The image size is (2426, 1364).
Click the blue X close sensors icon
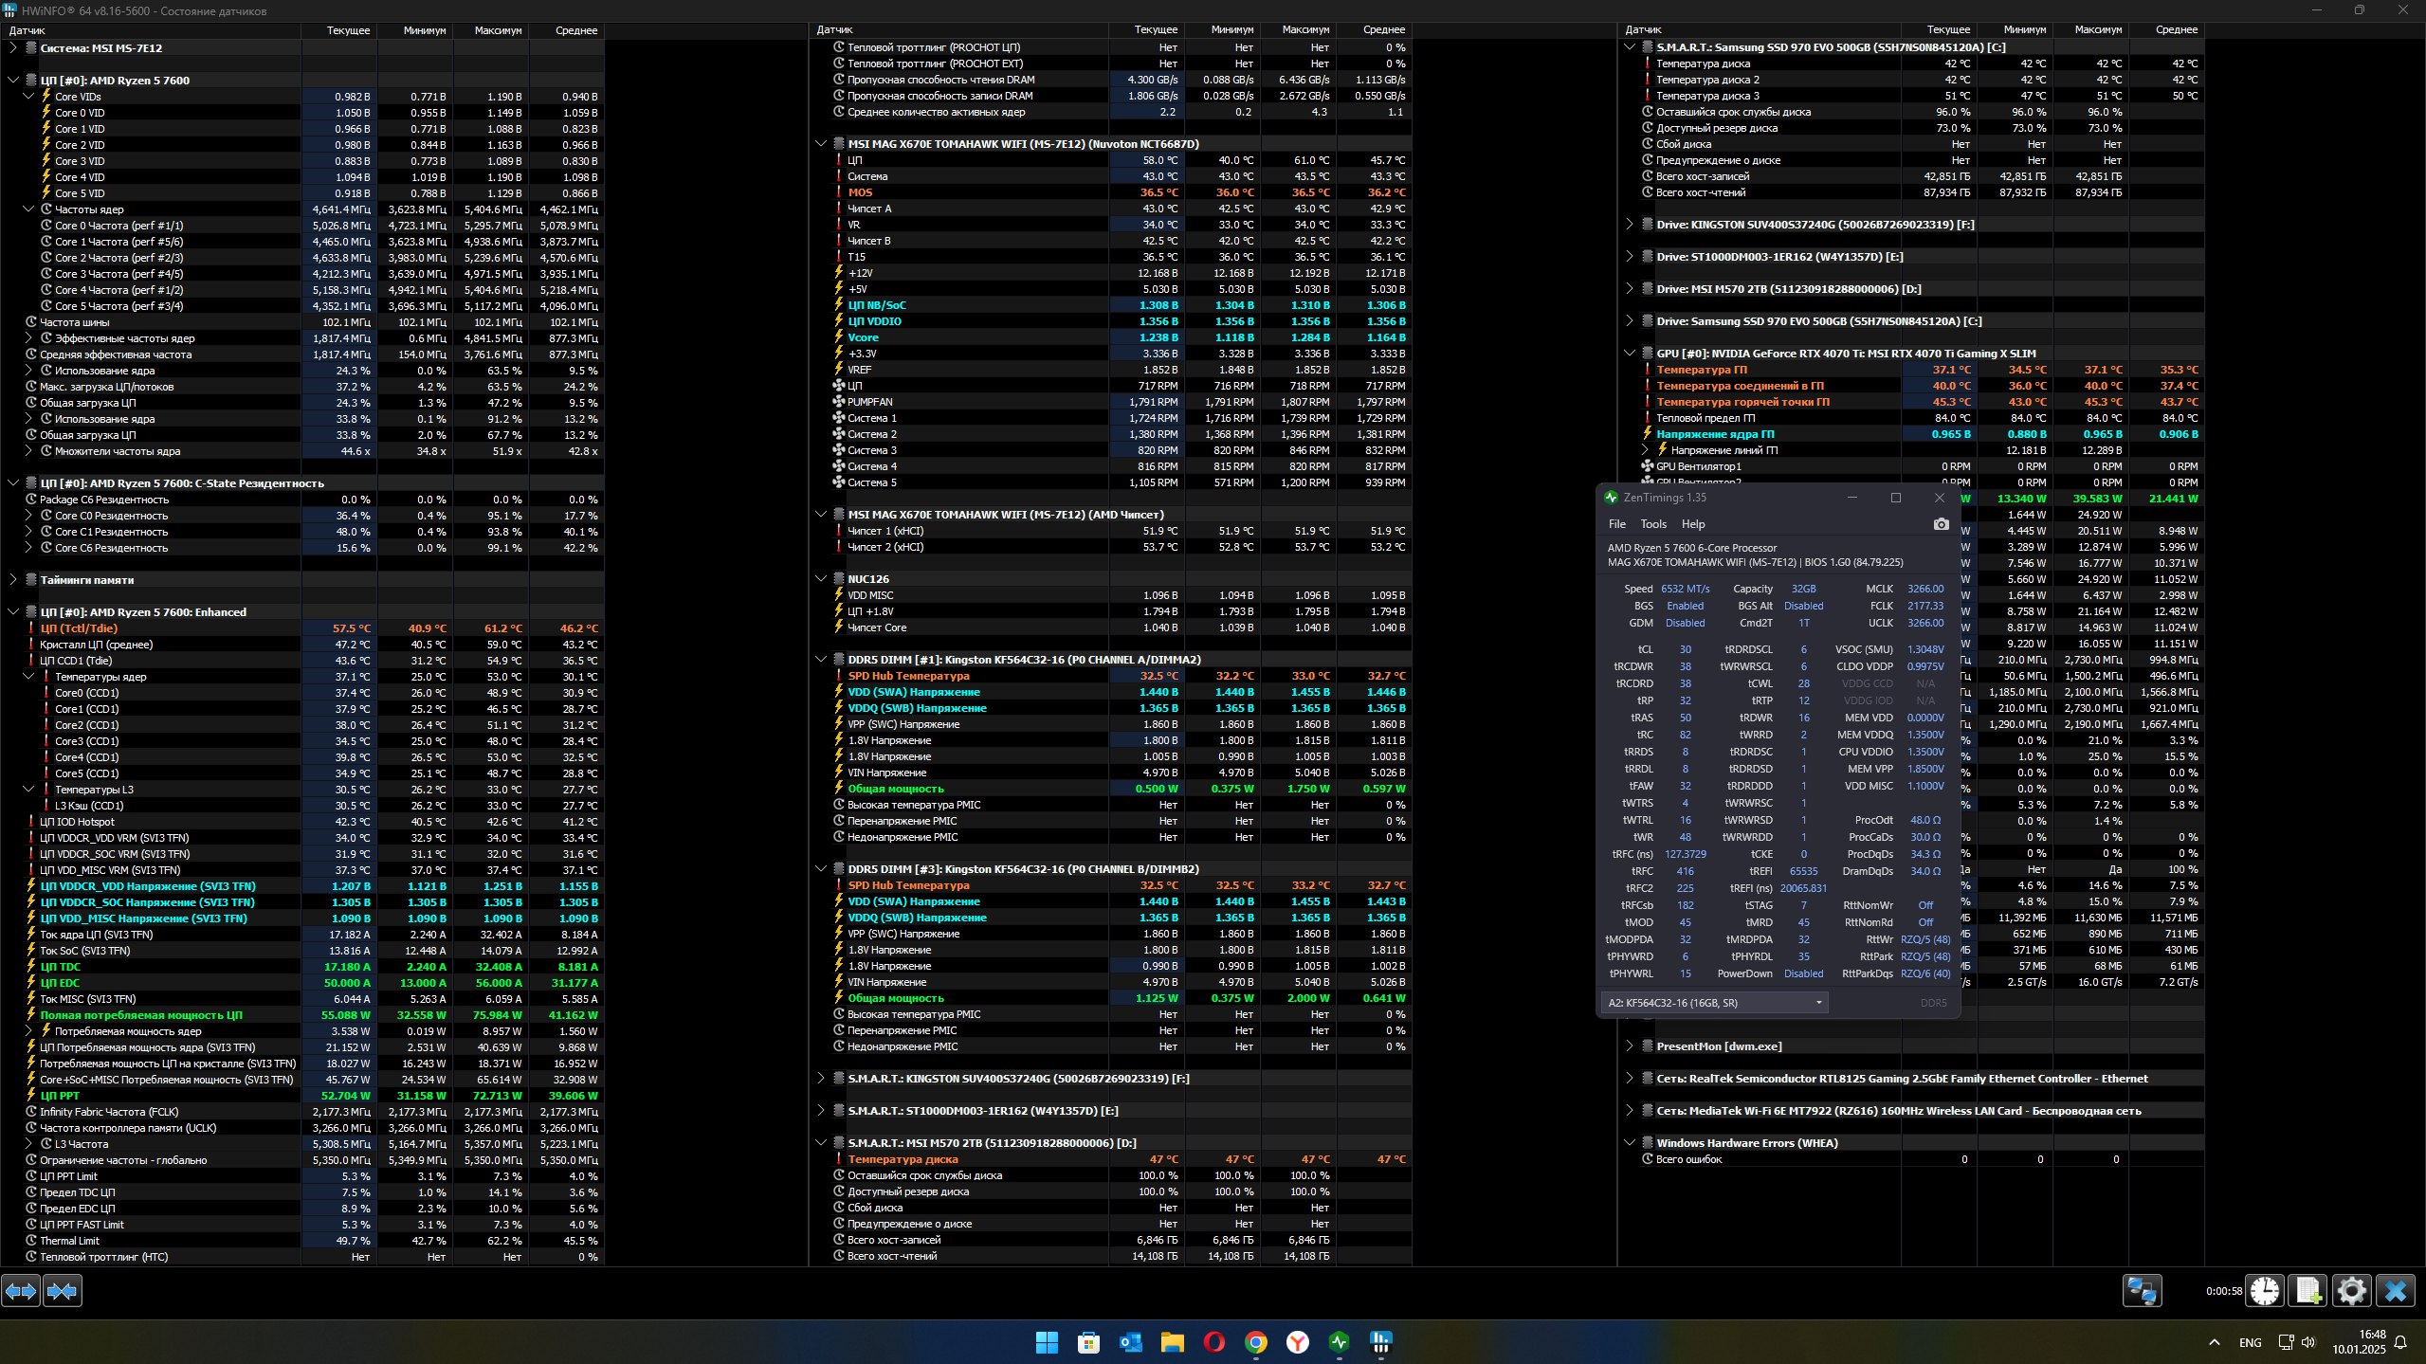pos(2395,1290)
